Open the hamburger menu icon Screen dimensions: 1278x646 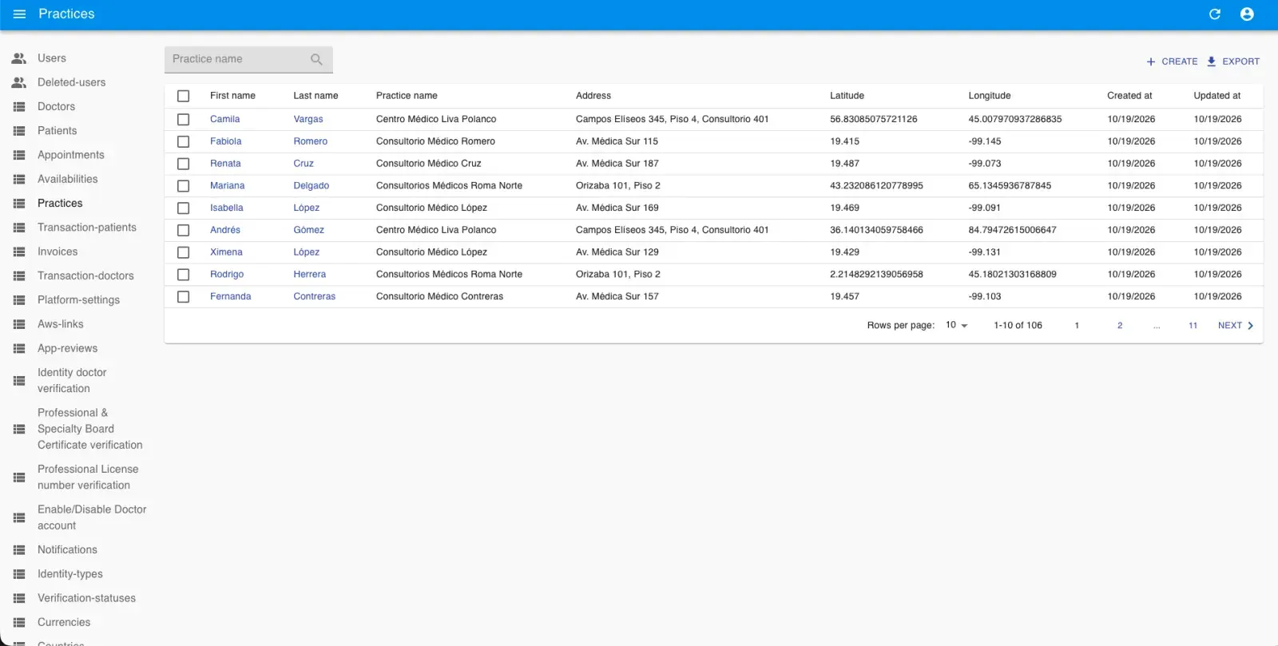20,14
